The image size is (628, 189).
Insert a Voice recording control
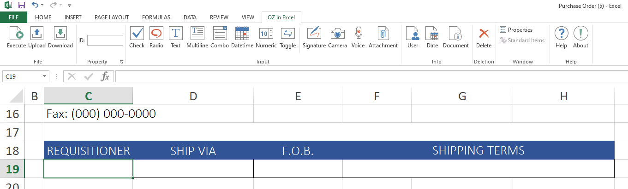point(358,37)
